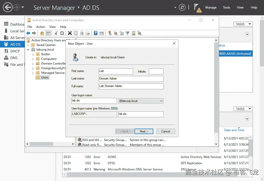Click the Refresh toolbar icon
This screenshot has width=264, height=181.
pyautogui.click(x=82, y=33)
